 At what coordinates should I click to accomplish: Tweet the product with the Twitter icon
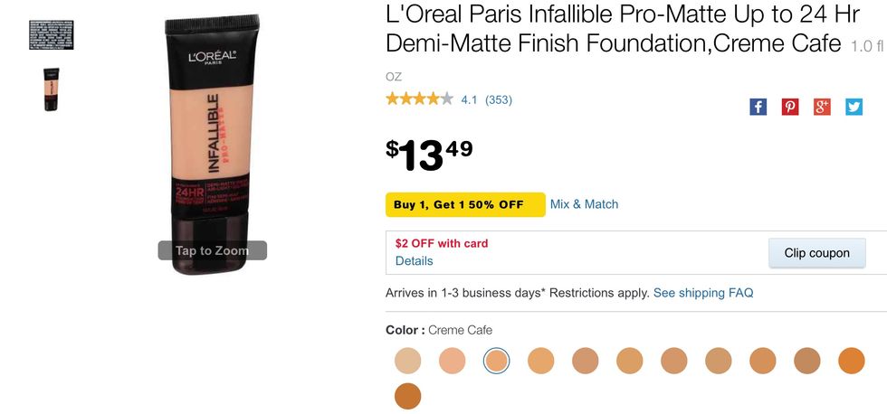[x=854, y=107]
